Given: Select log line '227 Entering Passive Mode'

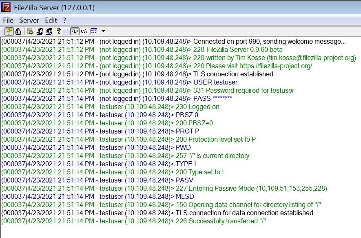Looking at the screenshot, I should [164, 189].
